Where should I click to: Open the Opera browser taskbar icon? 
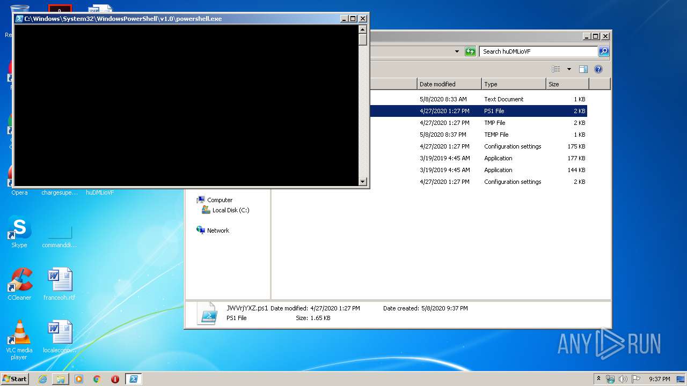click(x=115, y=379)
